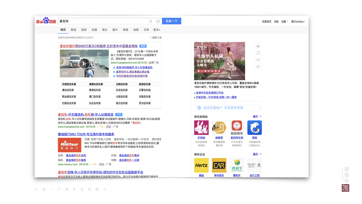
Task: Open the 黄金海岸包车自驾 link
Action: [76, 156]
